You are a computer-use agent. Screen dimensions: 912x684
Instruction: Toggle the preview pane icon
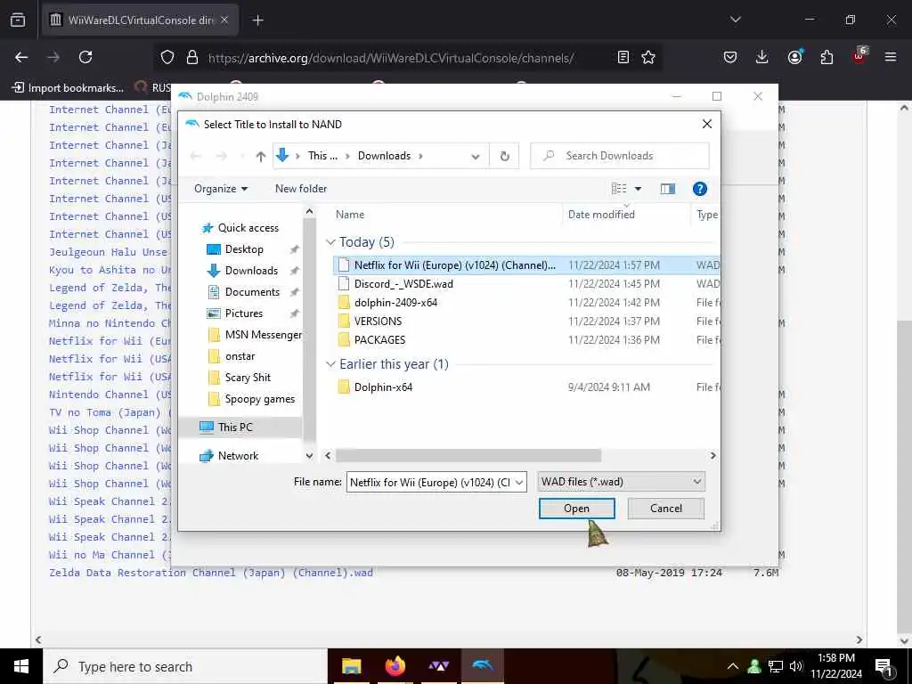668,189
